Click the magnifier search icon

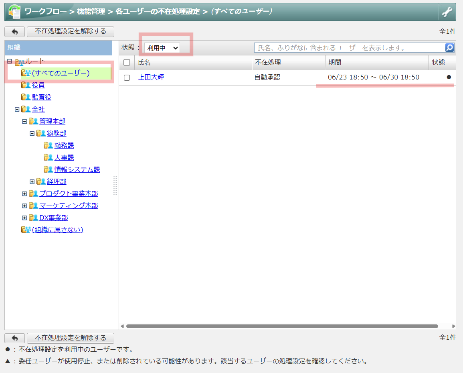point(449,47)
